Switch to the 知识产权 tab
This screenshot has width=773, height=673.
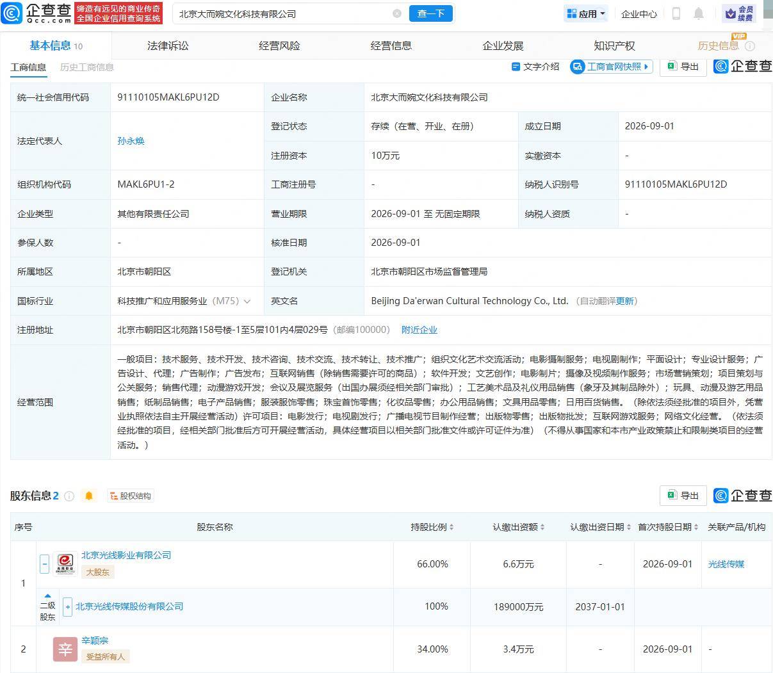[x=614, y=45]
